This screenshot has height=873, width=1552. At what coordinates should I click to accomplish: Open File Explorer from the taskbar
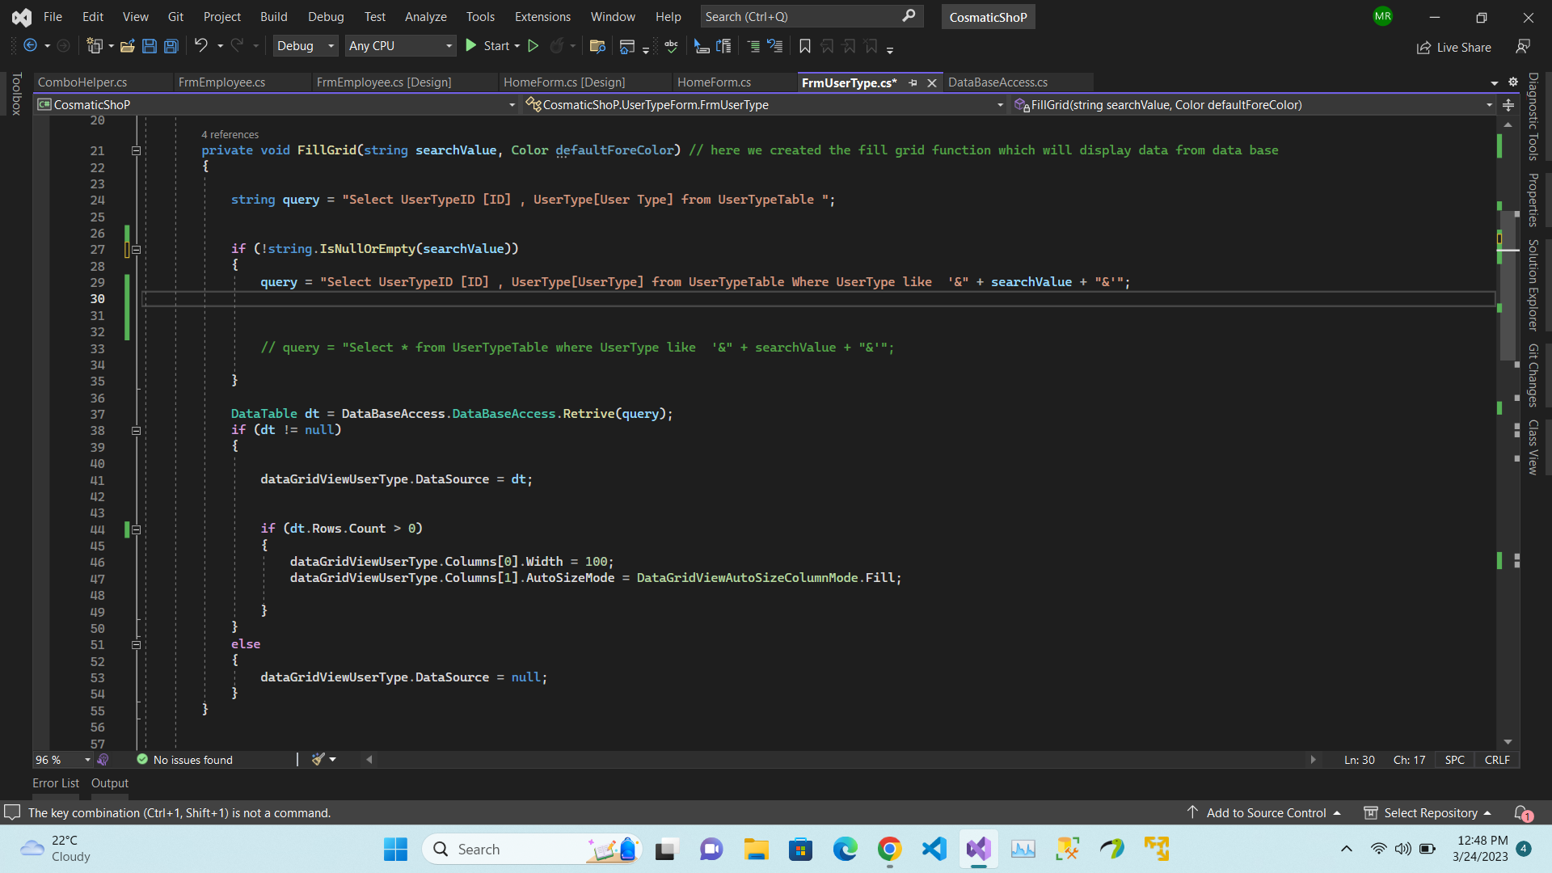point(757,849)
